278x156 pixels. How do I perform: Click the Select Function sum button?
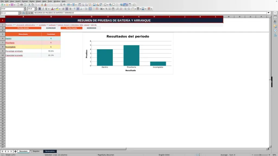[x=27, y=13]
